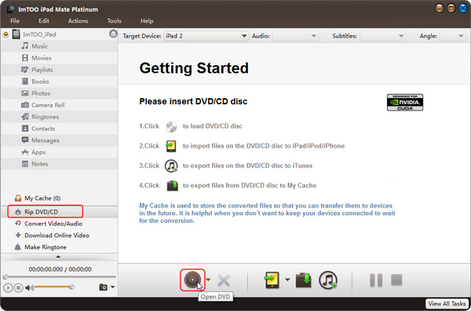Select Rip DVD/CD in the sidebar

(x=59, y=212)
